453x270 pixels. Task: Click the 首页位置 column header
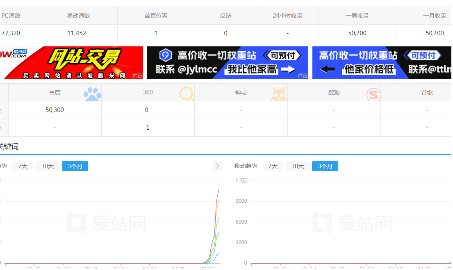[x=156, y=16]
